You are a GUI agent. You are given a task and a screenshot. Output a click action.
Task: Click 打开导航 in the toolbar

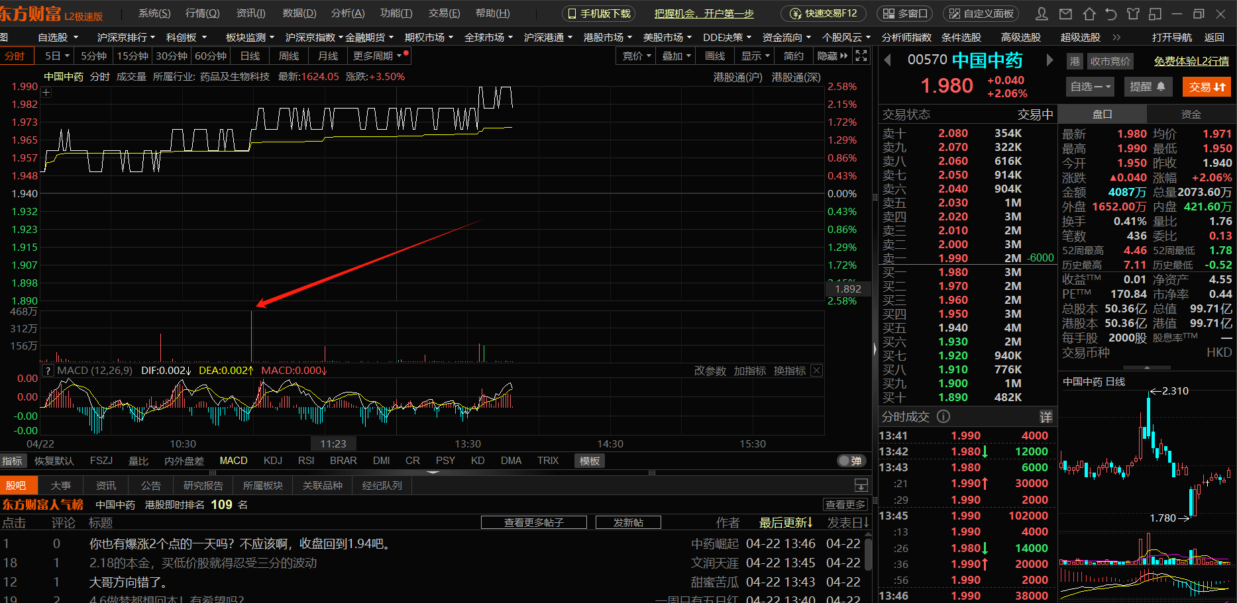pyautogui.click(x=1171, y=38)
